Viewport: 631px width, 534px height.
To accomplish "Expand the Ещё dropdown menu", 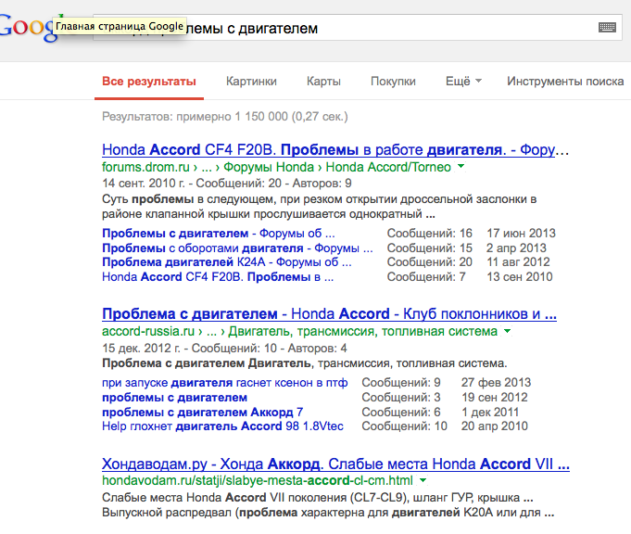I will coord(463,82).
